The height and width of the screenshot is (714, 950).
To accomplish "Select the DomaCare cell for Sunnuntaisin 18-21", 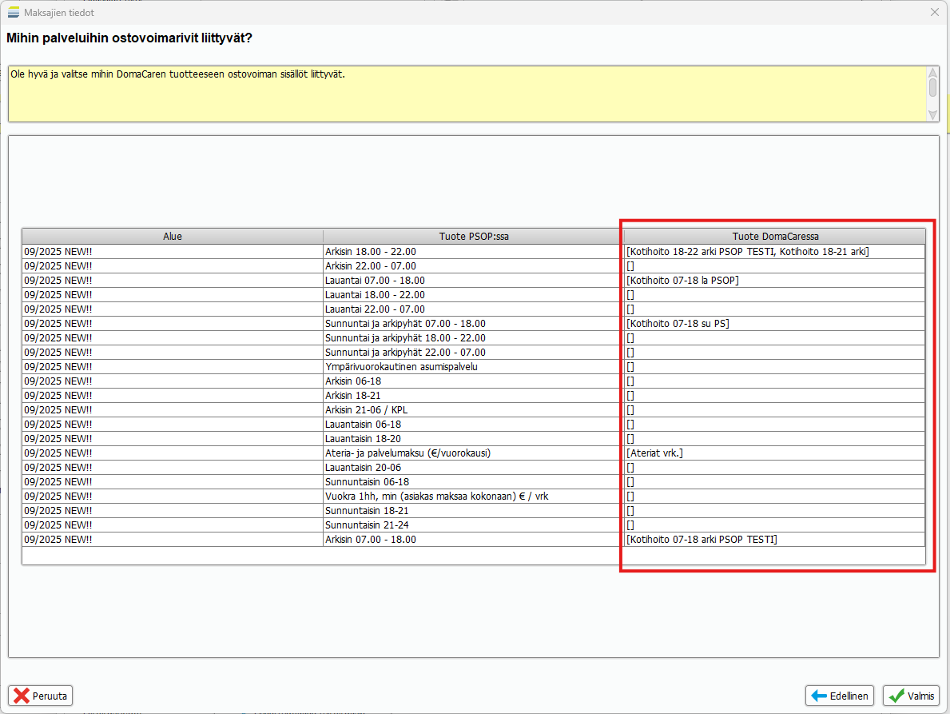I will coord(775,511).
